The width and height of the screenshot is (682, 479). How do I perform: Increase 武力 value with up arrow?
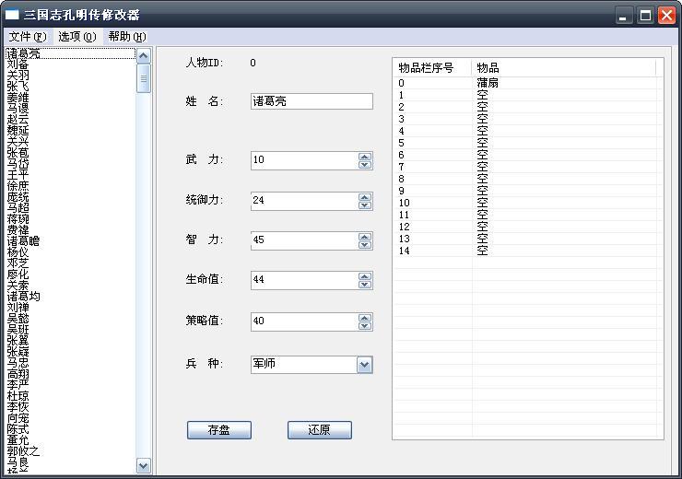click(365, 156)
